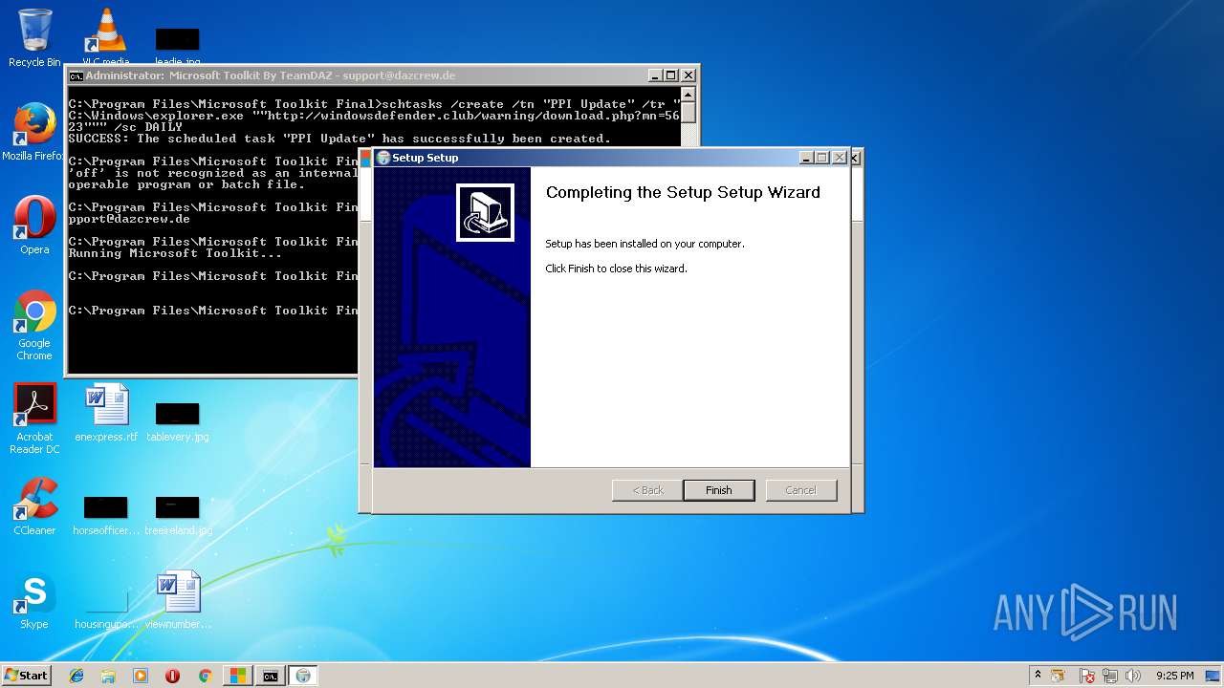1224x688 pixels.
Task: Open enexpress.rtf document icon
Action: [106, 413]
